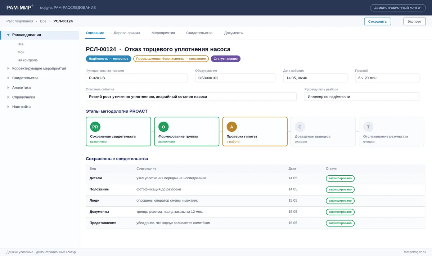Click 'опрошены оператор смены и механик' cell
This screenshot has width=432, height=256.
click(x=167, y=200)
